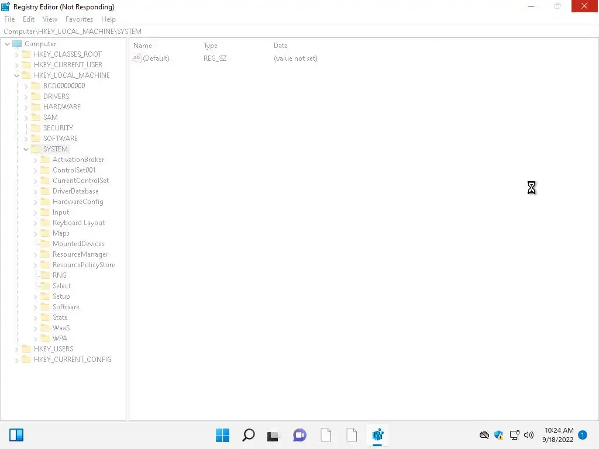The image size is (599, 449).
Task: Click the MountedDevices folder icon
Action: (x=44, y=244)
